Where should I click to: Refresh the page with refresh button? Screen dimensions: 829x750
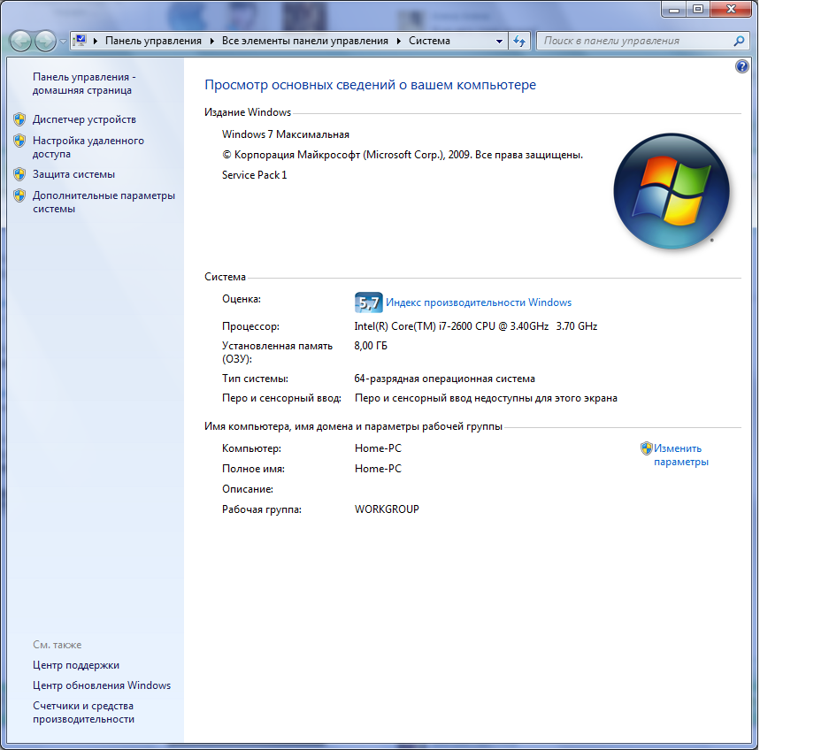[x=519, y=42]
